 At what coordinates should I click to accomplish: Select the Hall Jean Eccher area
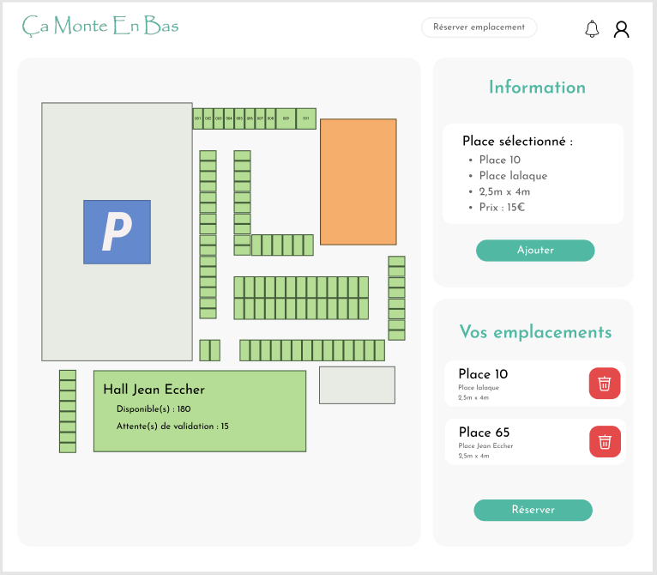point(199,411)
